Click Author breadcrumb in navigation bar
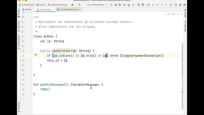This screenshot has height=115, width=204. pos(41,5)
